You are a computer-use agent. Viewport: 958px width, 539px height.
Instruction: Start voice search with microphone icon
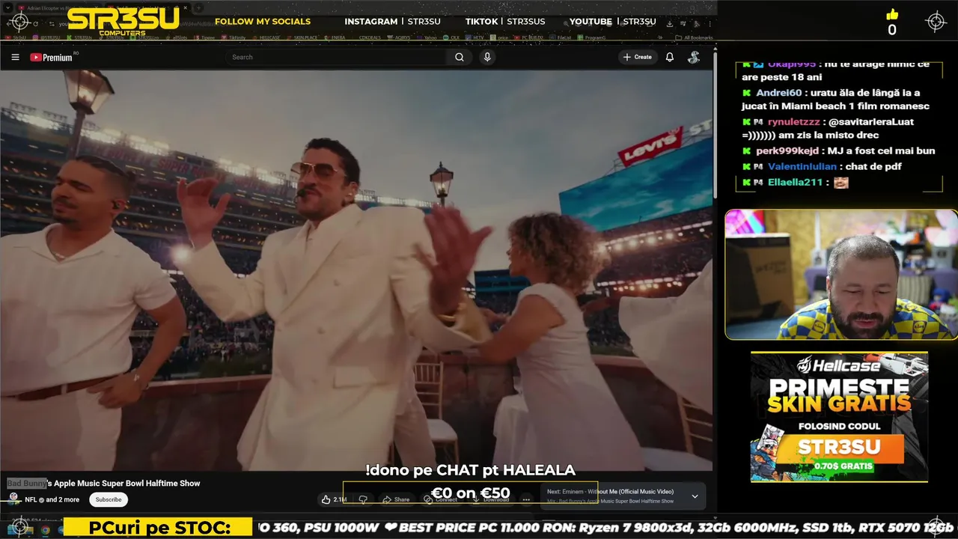[487, 57]
